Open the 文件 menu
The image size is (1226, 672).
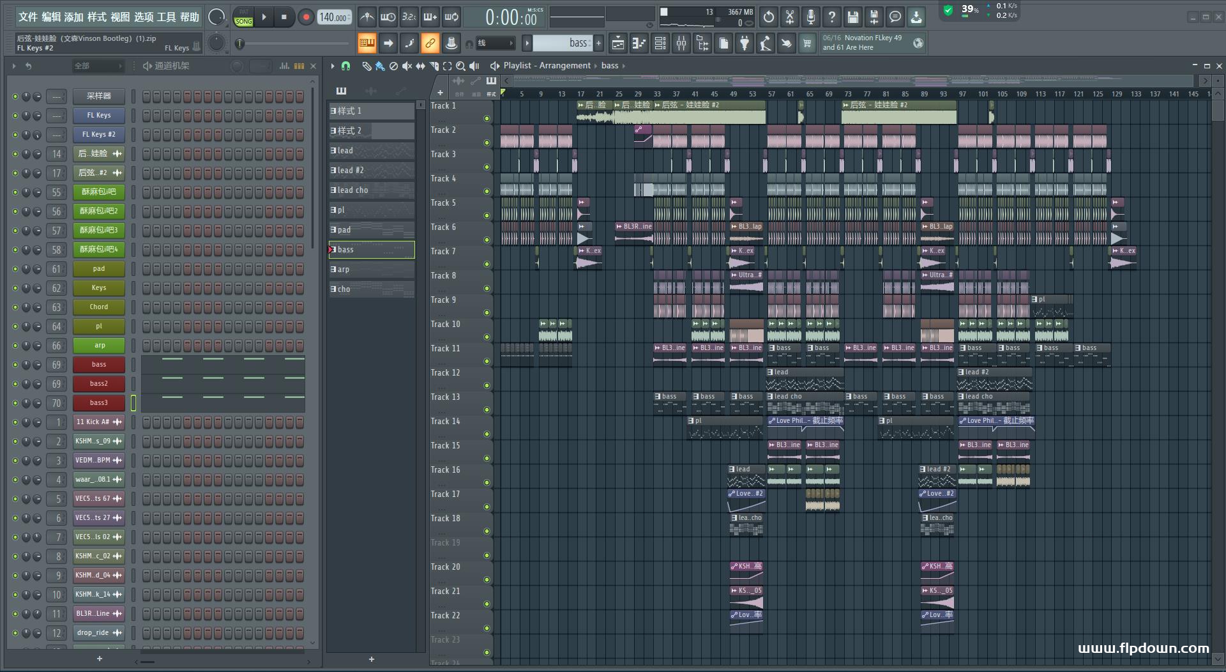[x=28, y=17]
